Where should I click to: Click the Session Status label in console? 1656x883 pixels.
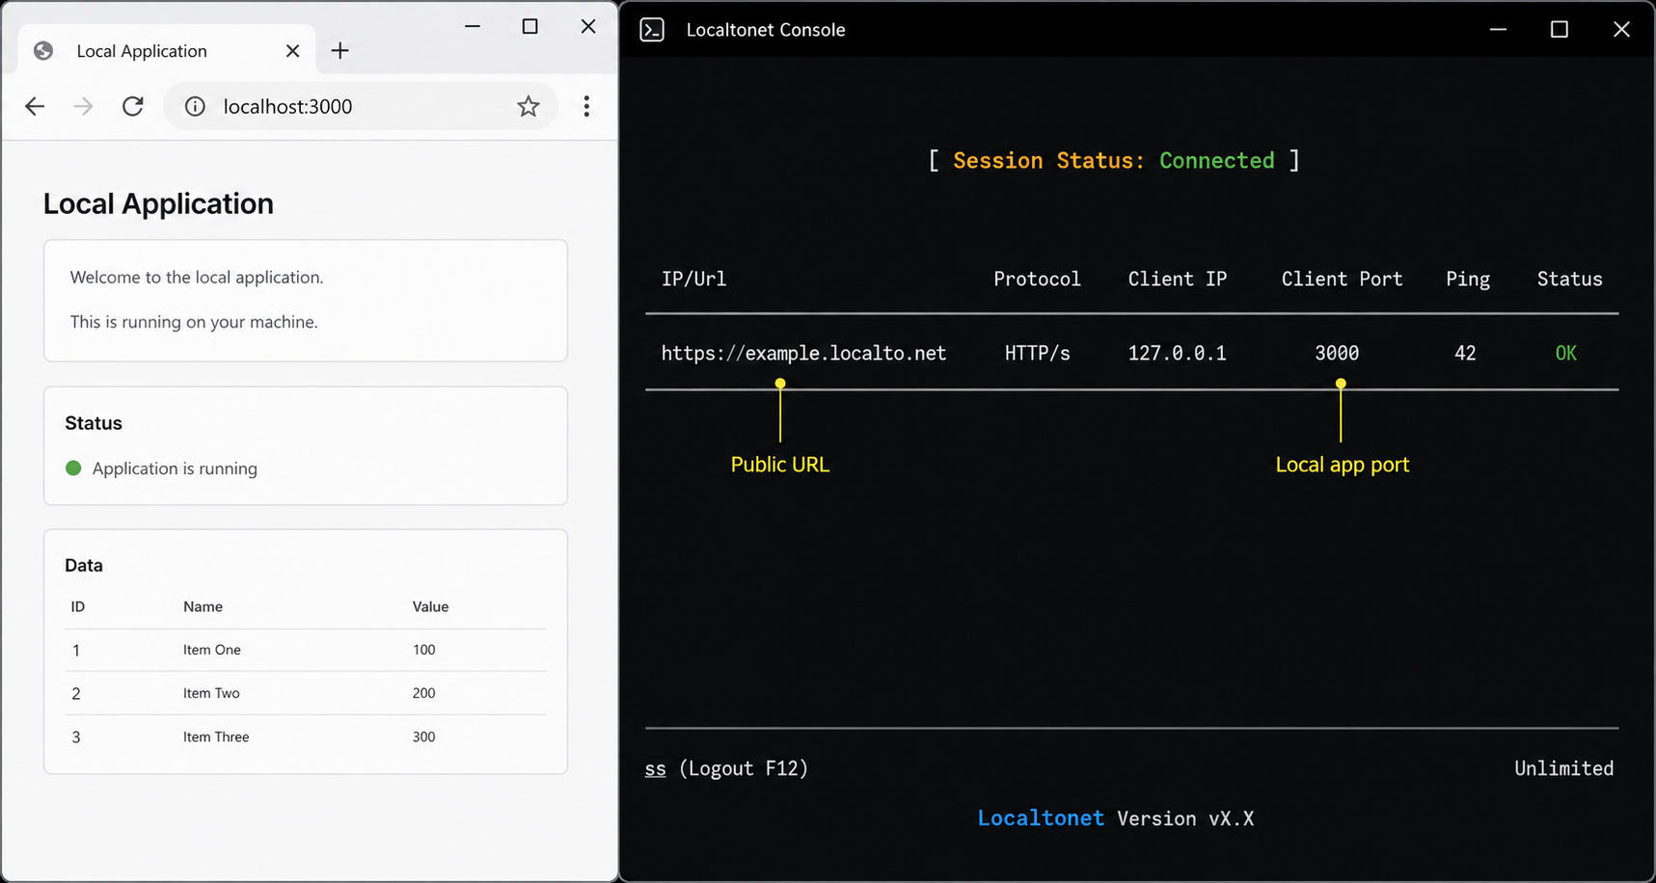pyautogui.click(x=1049, y=161)
